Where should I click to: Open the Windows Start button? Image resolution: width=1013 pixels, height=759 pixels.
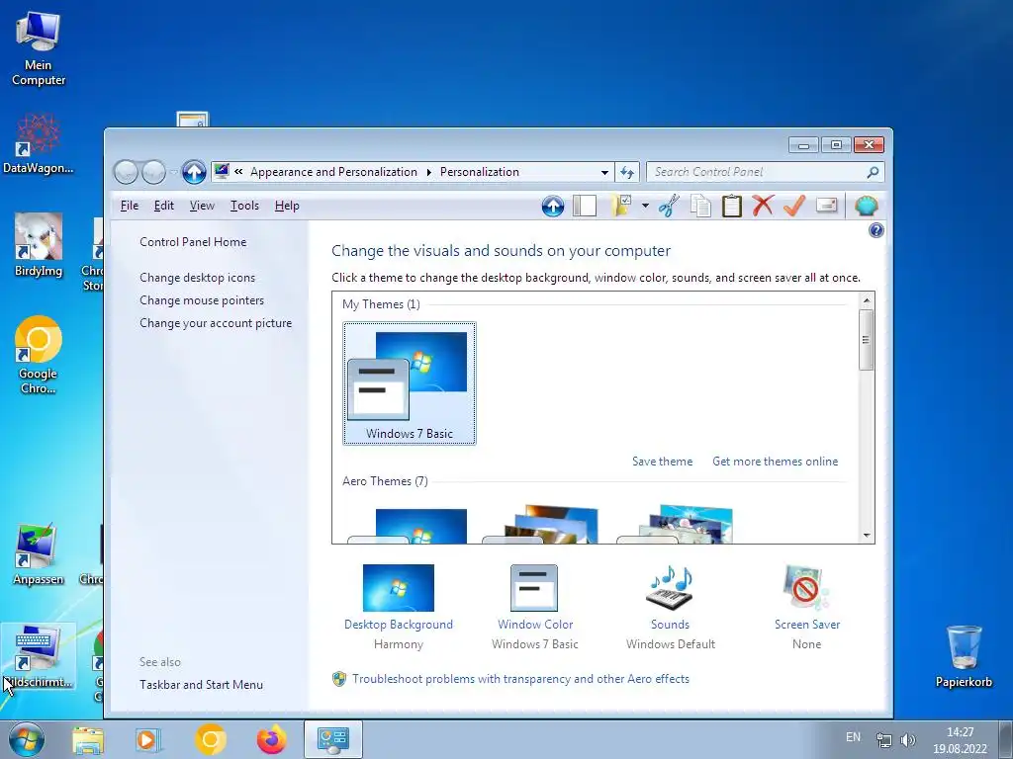pyautogui.click(x=27, y=739)
